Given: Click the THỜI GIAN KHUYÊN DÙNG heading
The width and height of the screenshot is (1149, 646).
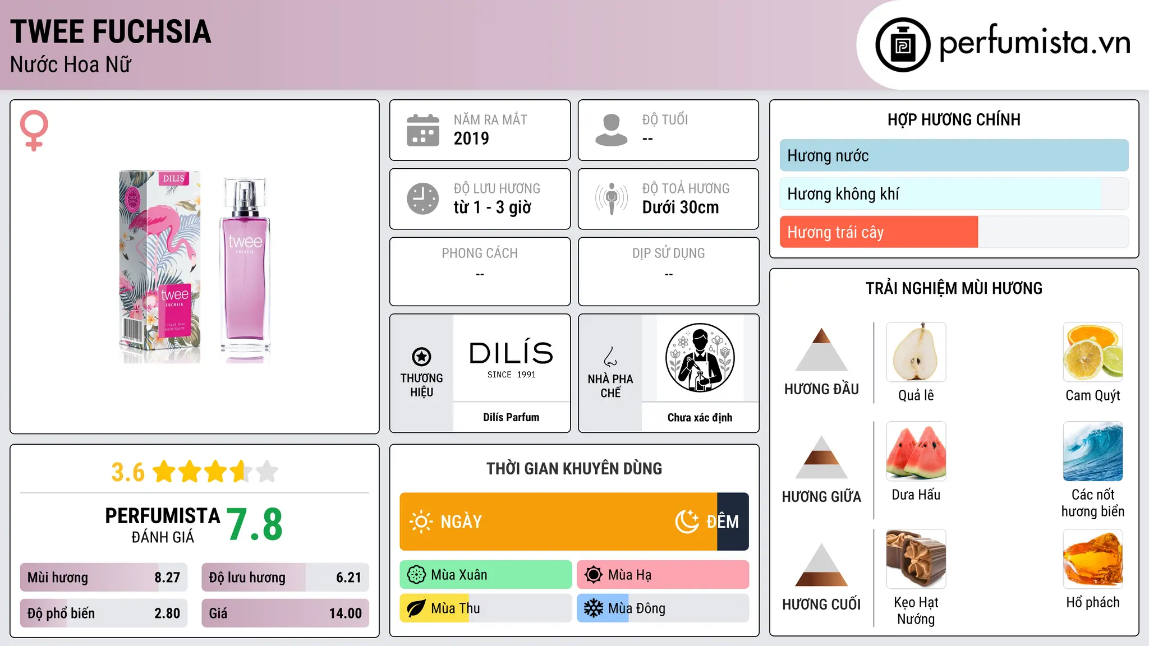Looking at the screenshot, I should pos(574,468).
